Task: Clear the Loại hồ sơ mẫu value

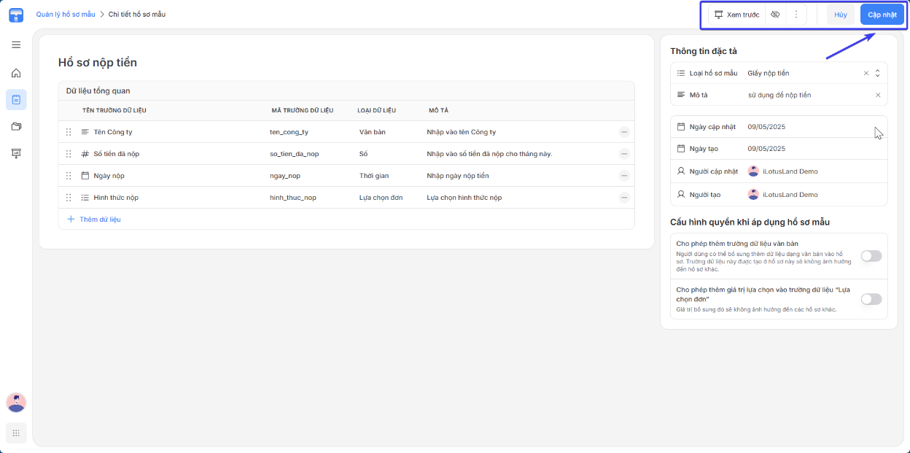Action: coord(866,73)
